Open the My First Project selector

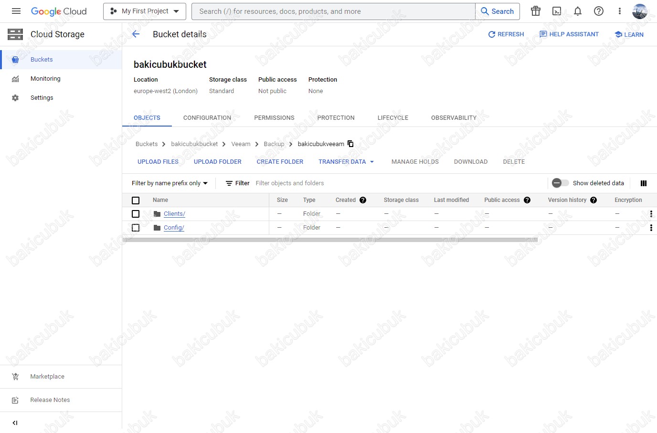pos(145,11)
